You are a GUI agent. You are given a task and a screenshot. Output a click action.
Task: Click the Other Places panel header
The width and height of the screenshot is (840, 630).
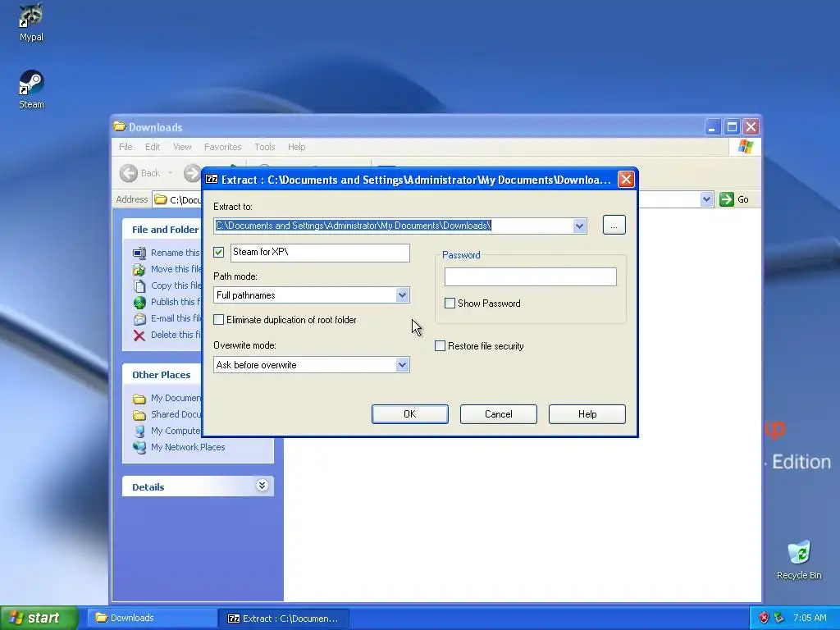pyautogui.click(x=199, y=375)
